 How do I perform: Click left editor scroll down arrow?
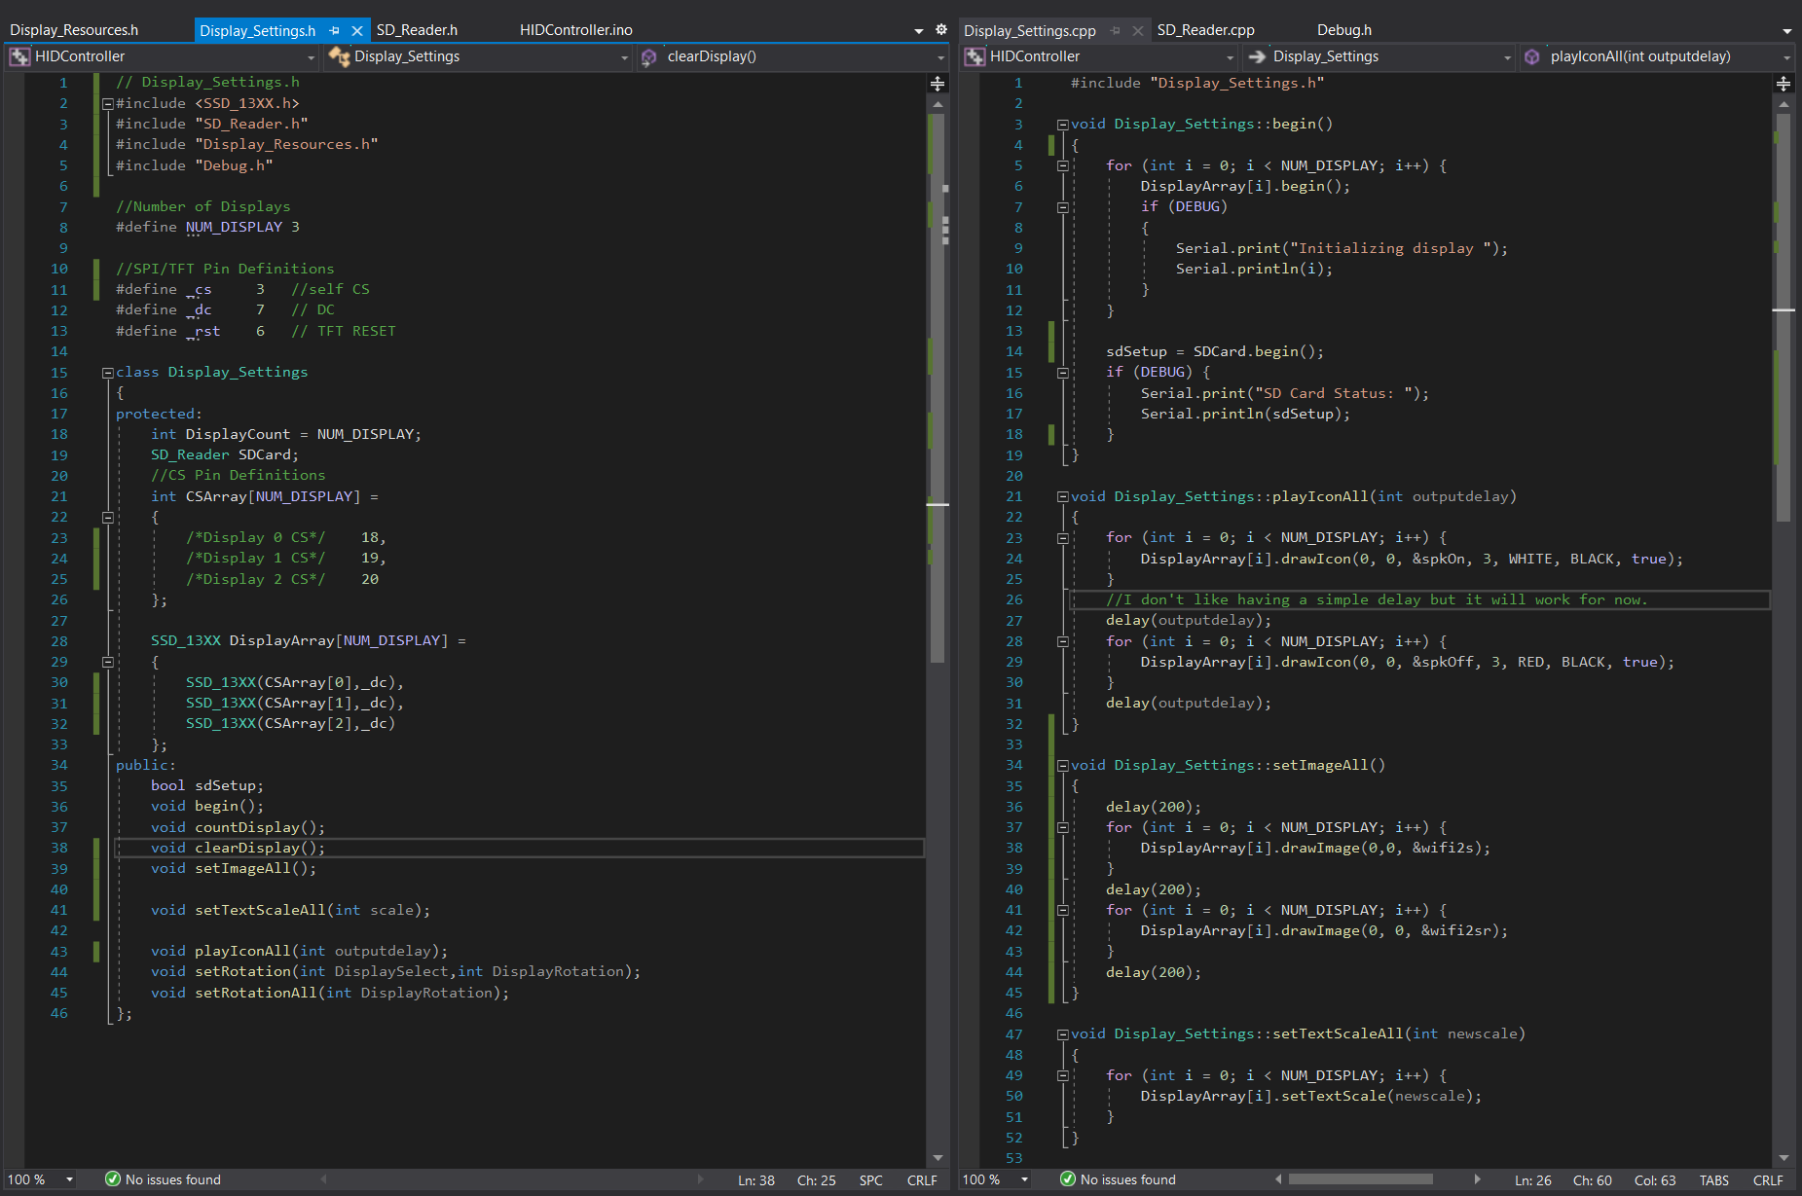[938, 1158]
